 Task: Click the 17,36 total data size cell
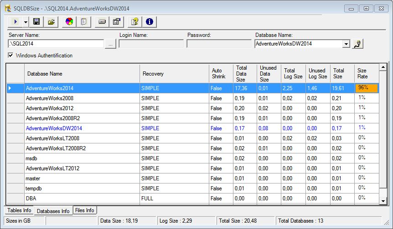pyautogui.click(x=245, y=88)
